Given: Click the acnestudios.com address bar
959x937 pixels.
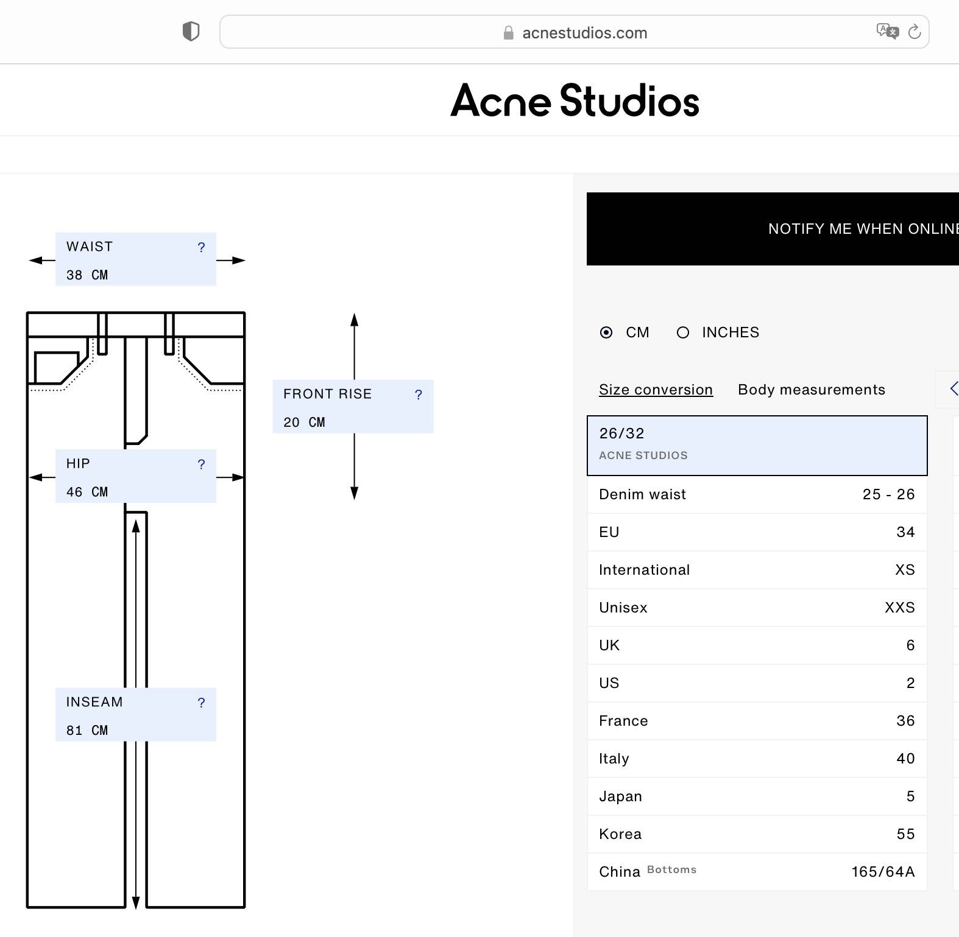Looking at the screenshot, I should pyautogui.click(x=574, y=32).
